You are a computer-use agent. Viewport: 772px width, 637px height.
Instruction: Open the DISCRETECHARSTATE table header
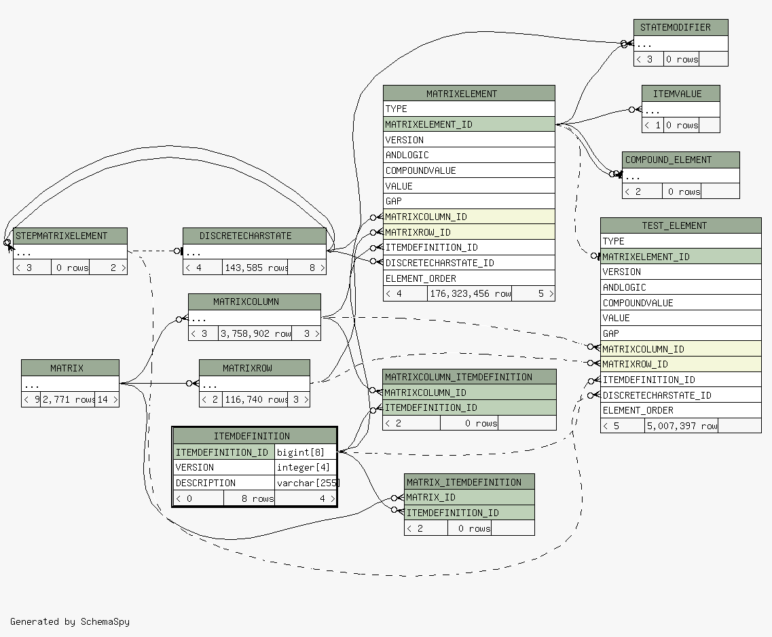(x=255, y=236)
